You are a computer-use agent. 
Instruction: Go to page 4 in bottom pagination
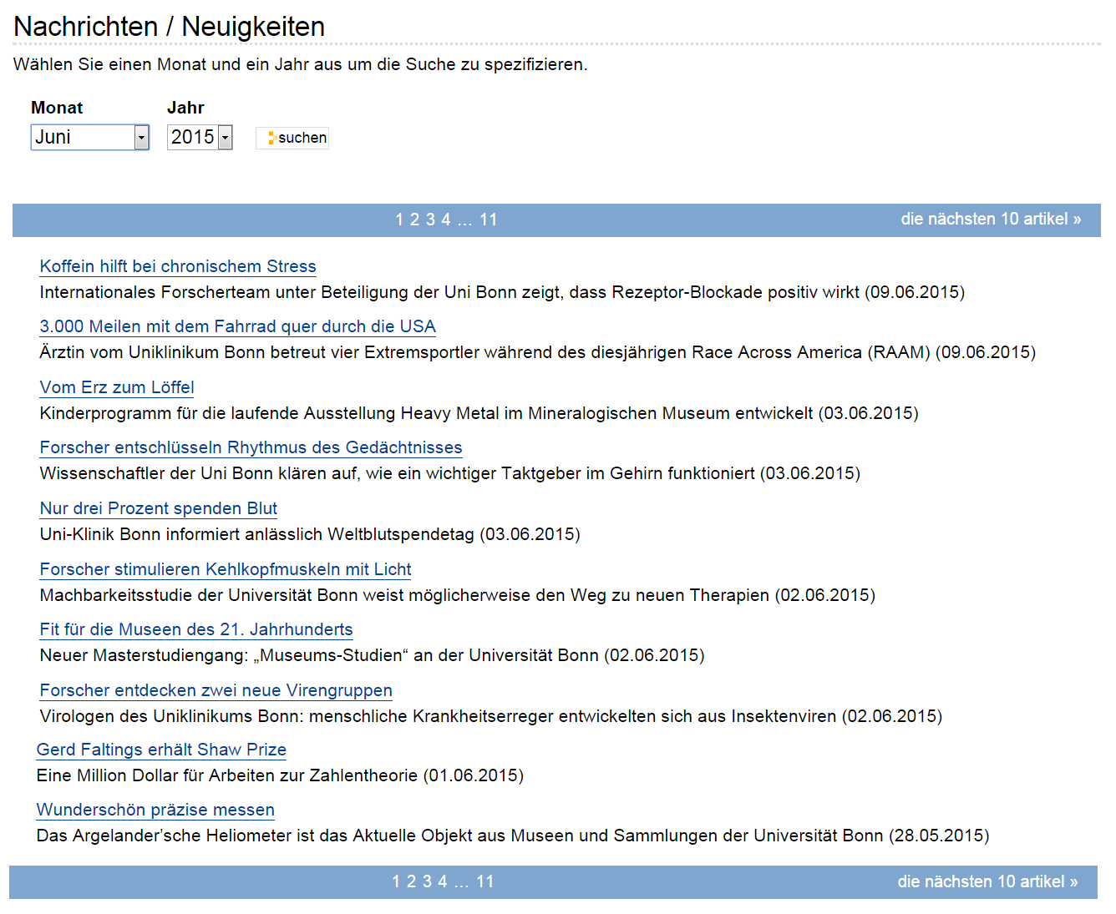443,881
